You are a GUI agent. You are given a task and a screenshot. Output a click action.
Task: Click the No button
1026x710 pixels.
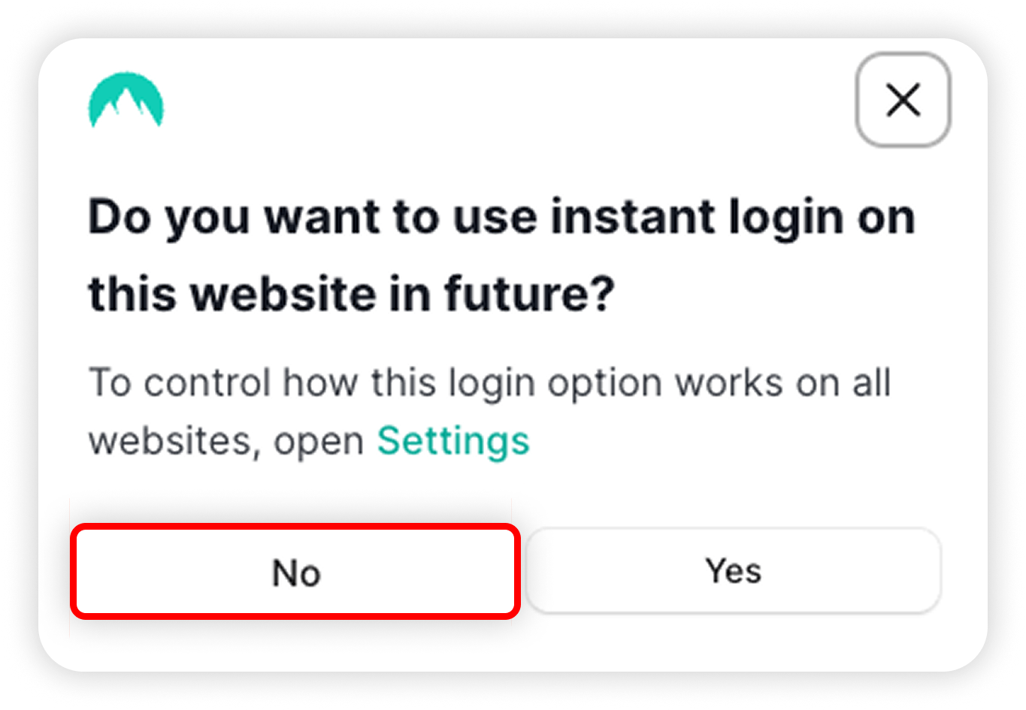(x=295, y=573)
